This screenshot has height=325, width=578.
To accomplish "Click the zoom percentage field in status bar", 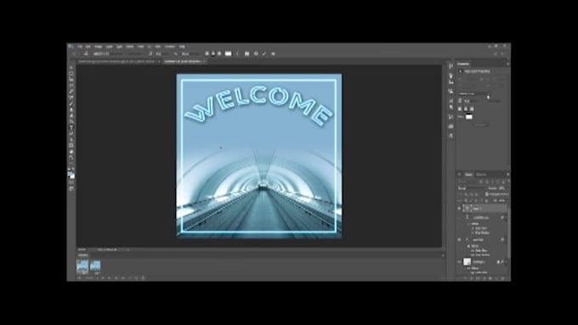I will pos(82,249).
